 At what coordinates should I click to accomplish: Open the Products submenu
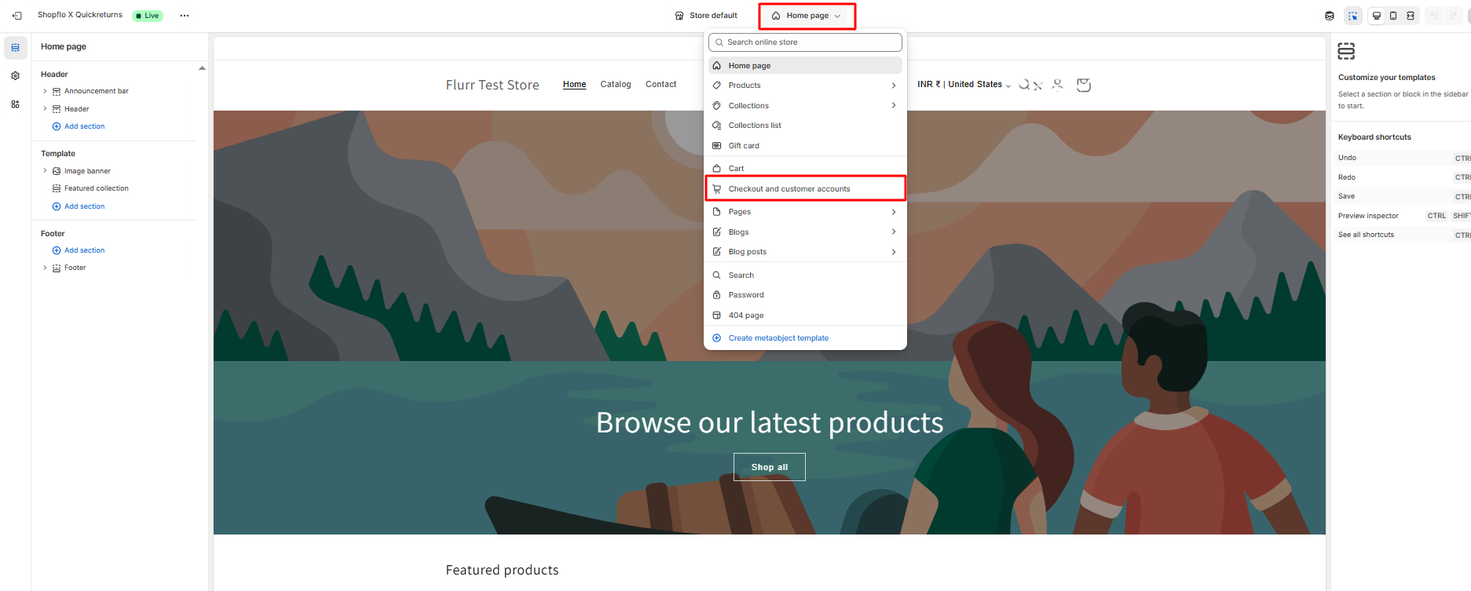coord(805,86)
